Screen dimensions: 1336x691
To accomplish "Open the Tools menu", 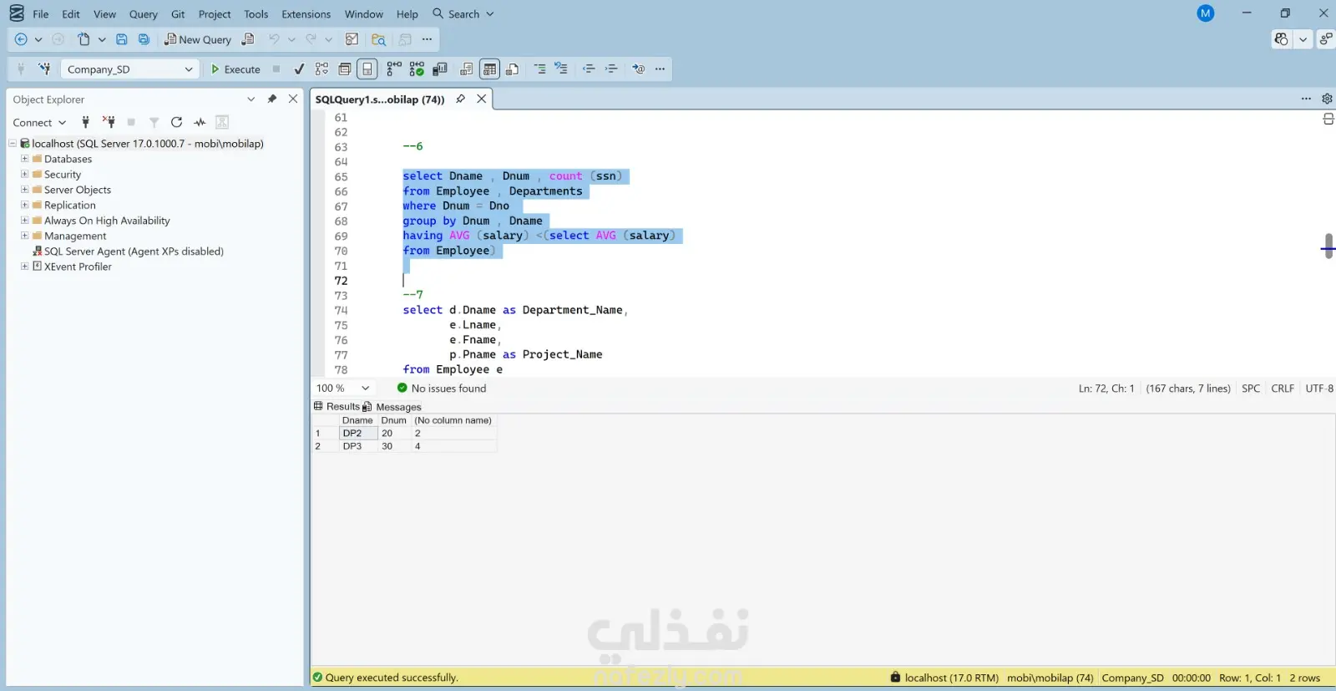I will (256, 14).
